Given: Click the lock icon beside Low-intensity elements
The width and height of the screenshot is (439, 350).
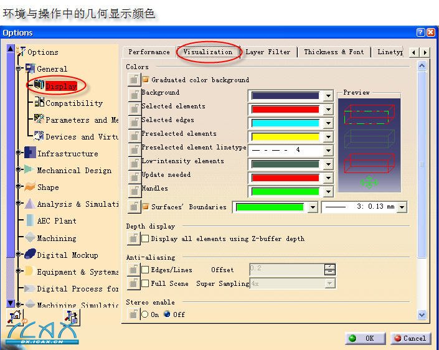Looking at the screenshot, I should (x=134, y=164).
